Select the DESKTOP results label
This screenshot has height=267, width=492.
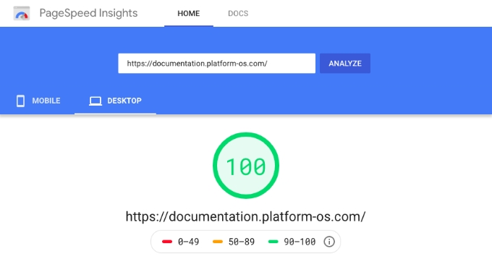[124, 101]
